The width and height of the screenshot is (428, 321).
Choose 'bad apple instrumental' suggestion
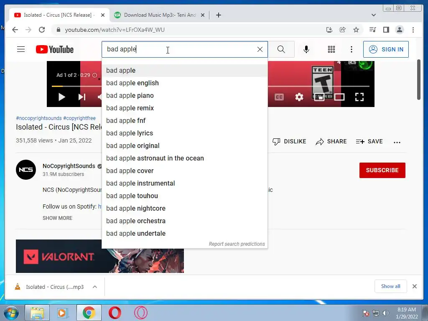coord(184,183)
